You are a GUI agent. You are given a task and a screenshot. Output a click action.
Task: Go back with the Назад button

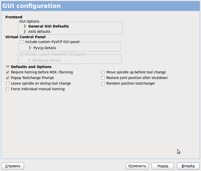coord(163,166)
